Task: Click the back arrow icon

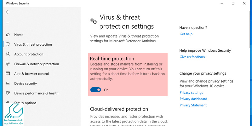Action: coord(7,12)
